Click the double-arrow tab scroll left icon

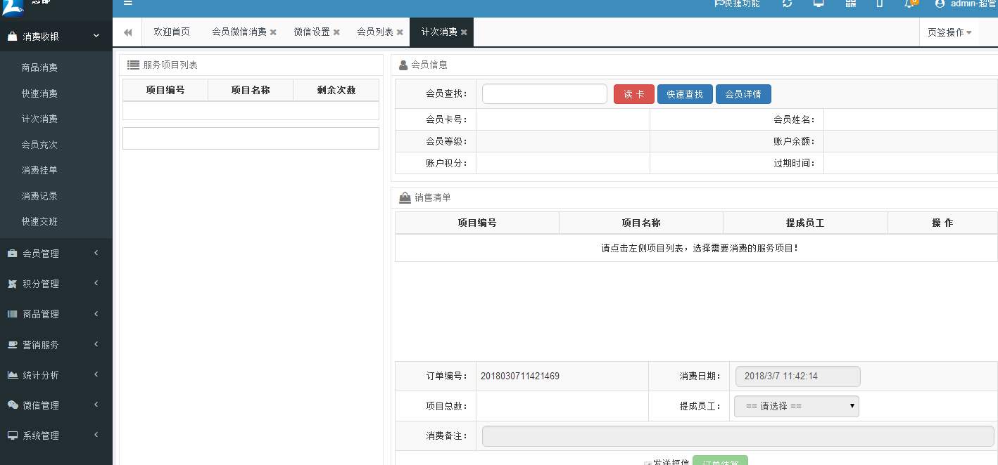pyautogui.click(x=128, y=32)
